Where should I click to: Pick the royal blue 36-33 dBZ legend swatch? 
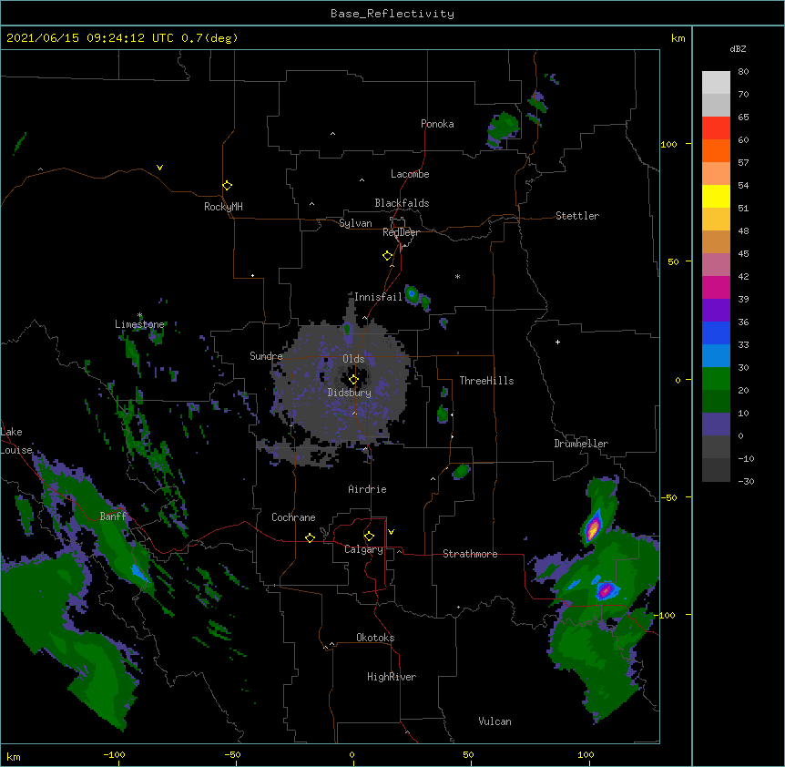pos(716,332)
